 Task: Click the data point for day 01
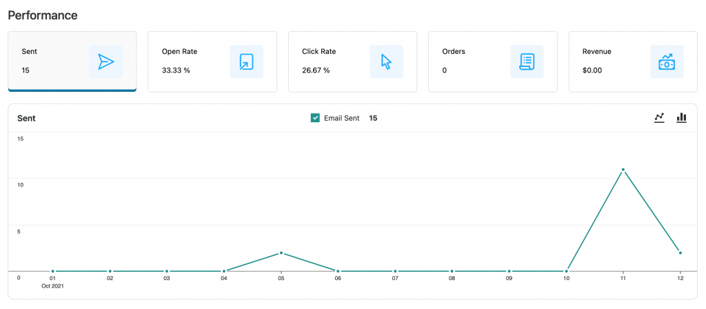52,271
